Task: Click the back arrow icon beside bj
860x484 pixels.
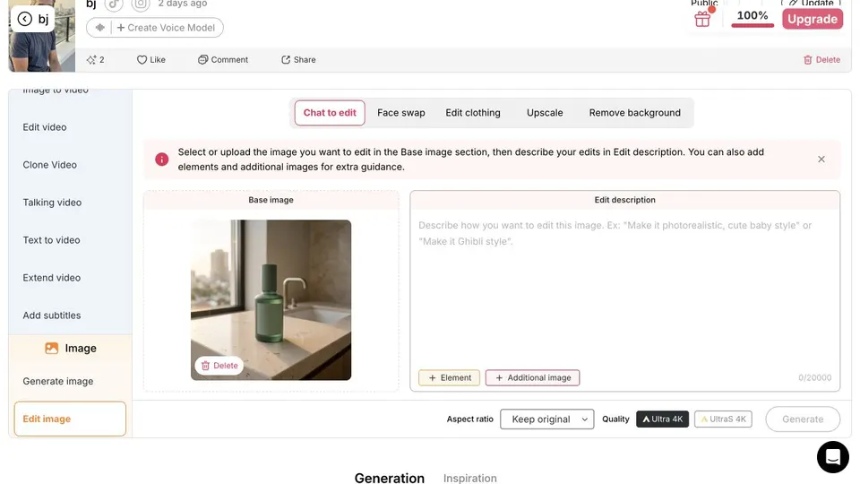Action: click(x=25, y=19)
